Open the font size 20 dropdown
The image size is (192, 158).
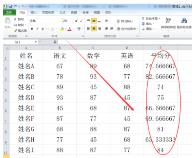(x=72, y=21)
